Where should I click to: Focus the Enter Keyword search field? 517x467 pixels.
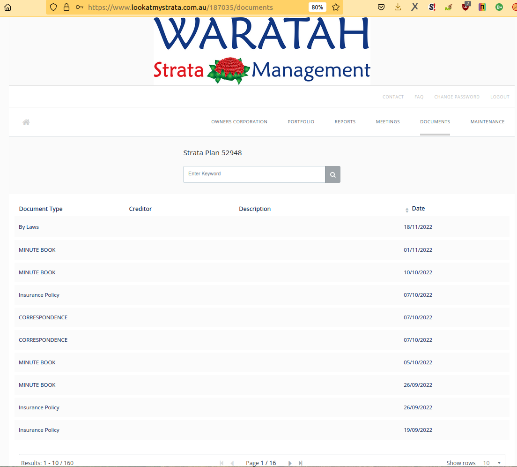[254, 174]
